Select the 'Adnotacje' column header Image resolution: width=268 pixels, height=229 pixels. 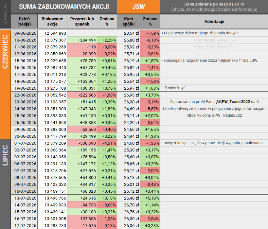click(x=214, y=21)
